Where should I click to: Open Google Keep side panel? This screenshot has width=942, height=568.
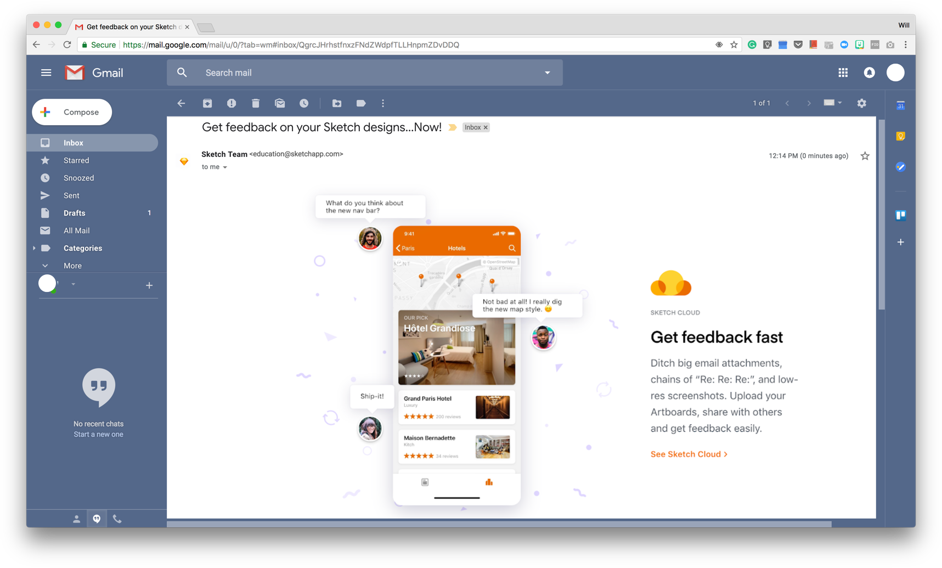(x=901, y=136)
